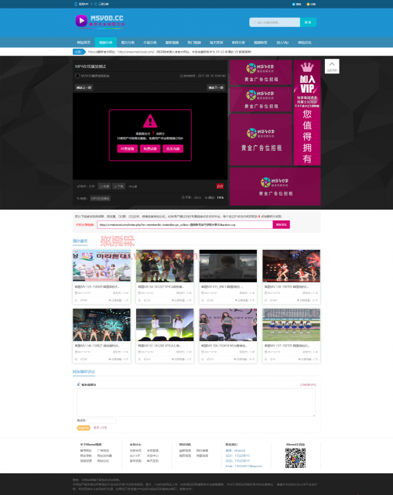
Task: Click the register icon at top right
Action: pyautogui.click(x=308, y=4)
